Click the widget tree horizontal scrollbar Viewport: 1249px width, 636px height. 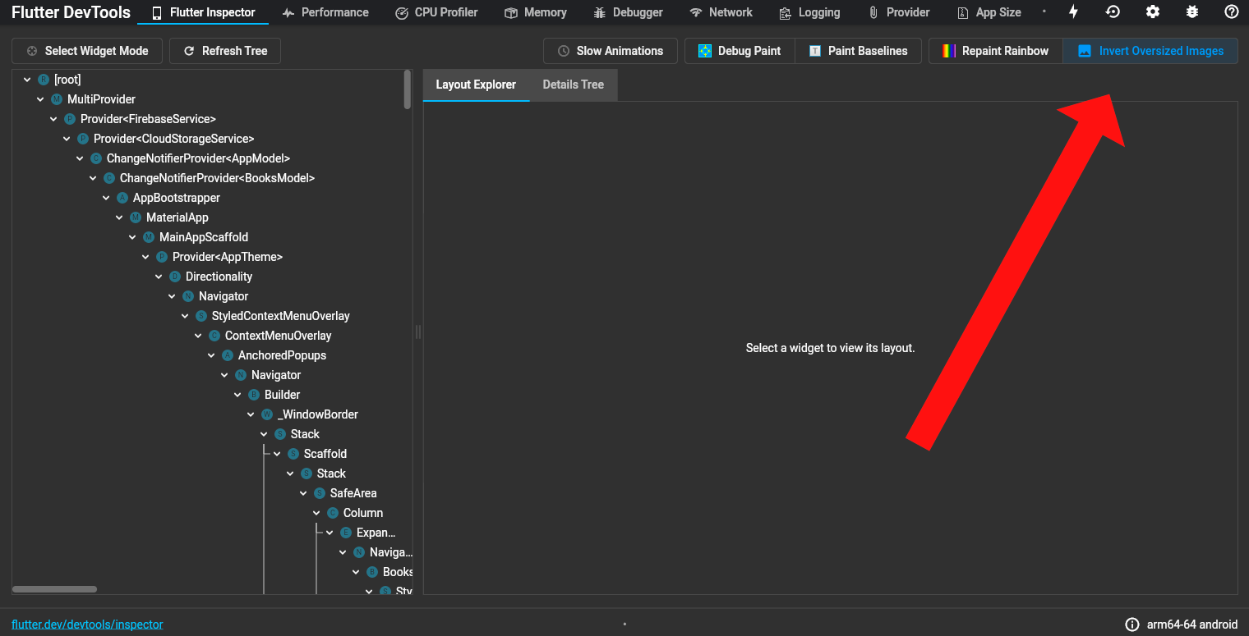pyautogui.click(x=54, y=589)
